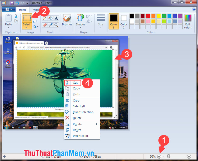Open Paint Help icon
This screenshot has width=198, height=161.
[194, 9]
